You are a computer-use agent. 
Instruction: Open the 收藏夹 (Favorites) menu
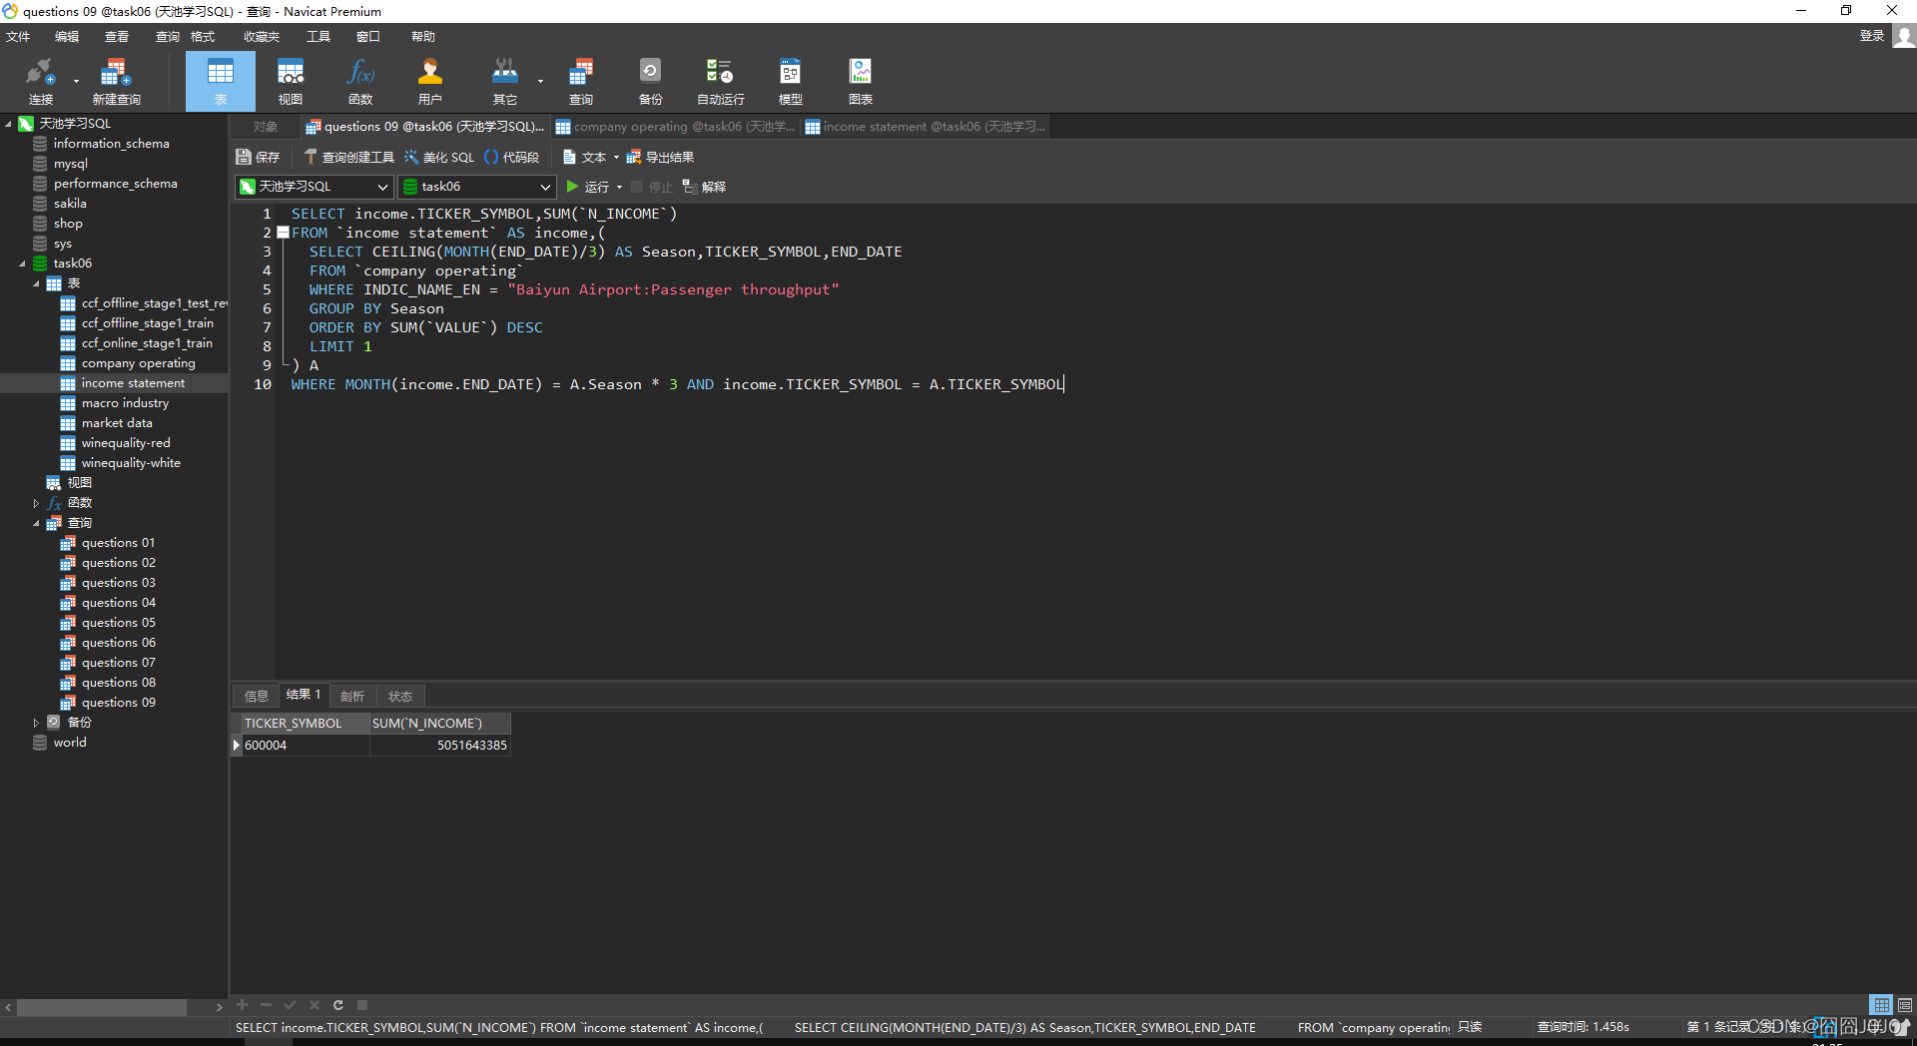262,36
